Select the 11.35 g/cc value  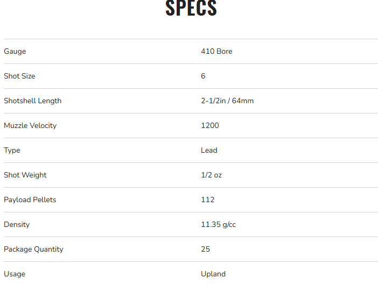[x=218, y=225]
